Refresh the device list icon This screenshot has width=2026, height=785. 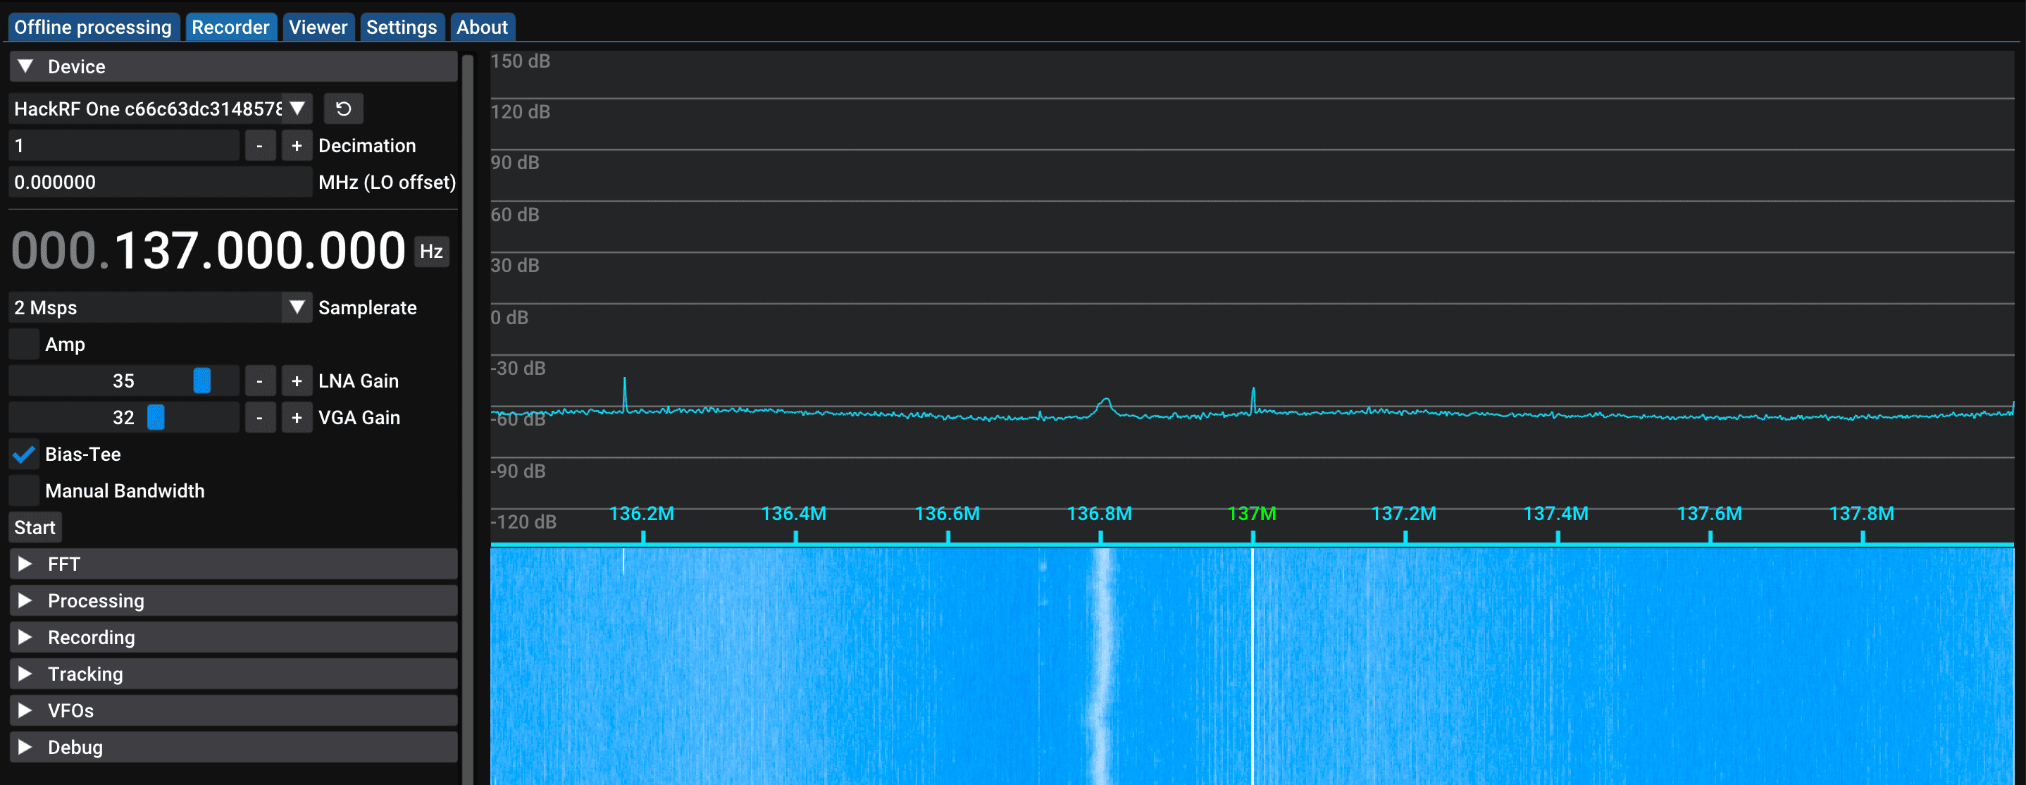[343, 109]
